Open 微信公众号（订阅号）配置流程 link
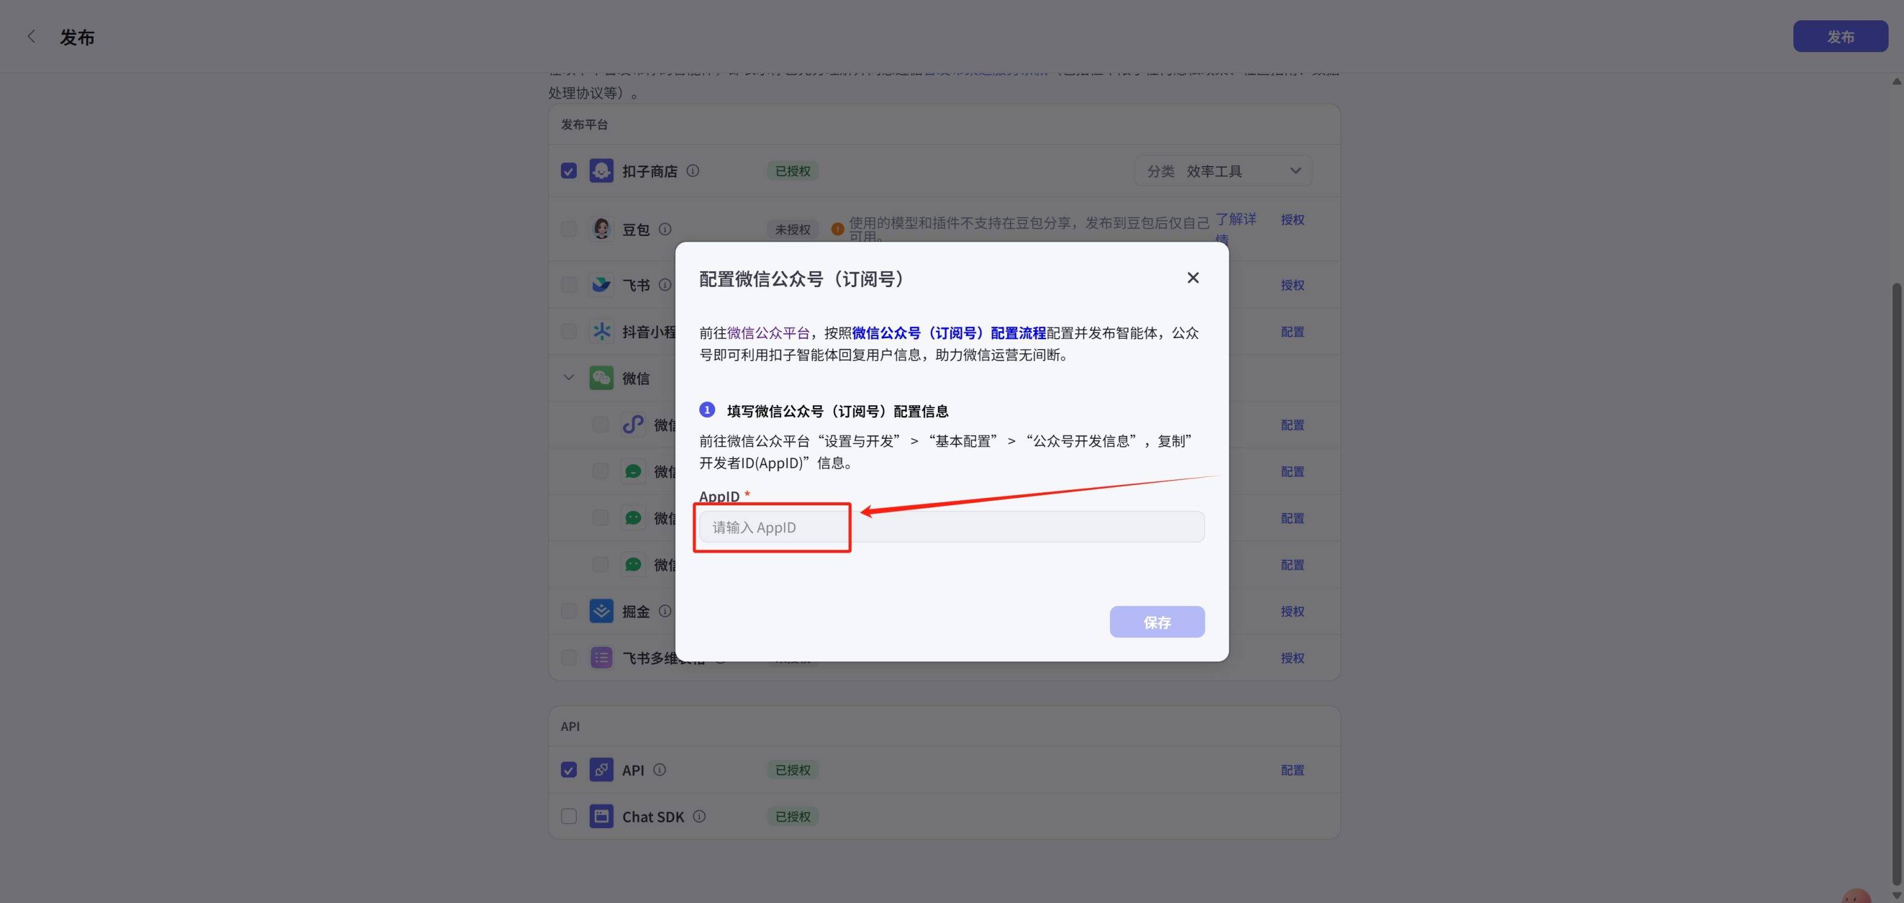Viewport: 1904px width, 903px height. coord(948,333)
